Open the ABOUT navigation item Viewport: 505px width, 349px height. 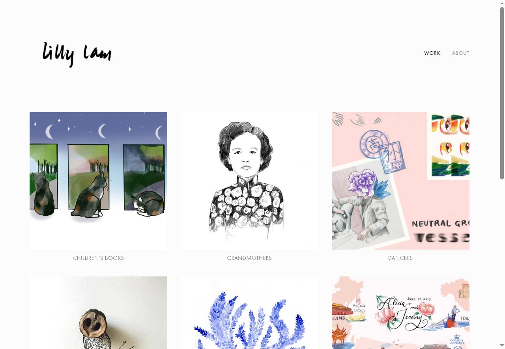click(x=460, y=53)
